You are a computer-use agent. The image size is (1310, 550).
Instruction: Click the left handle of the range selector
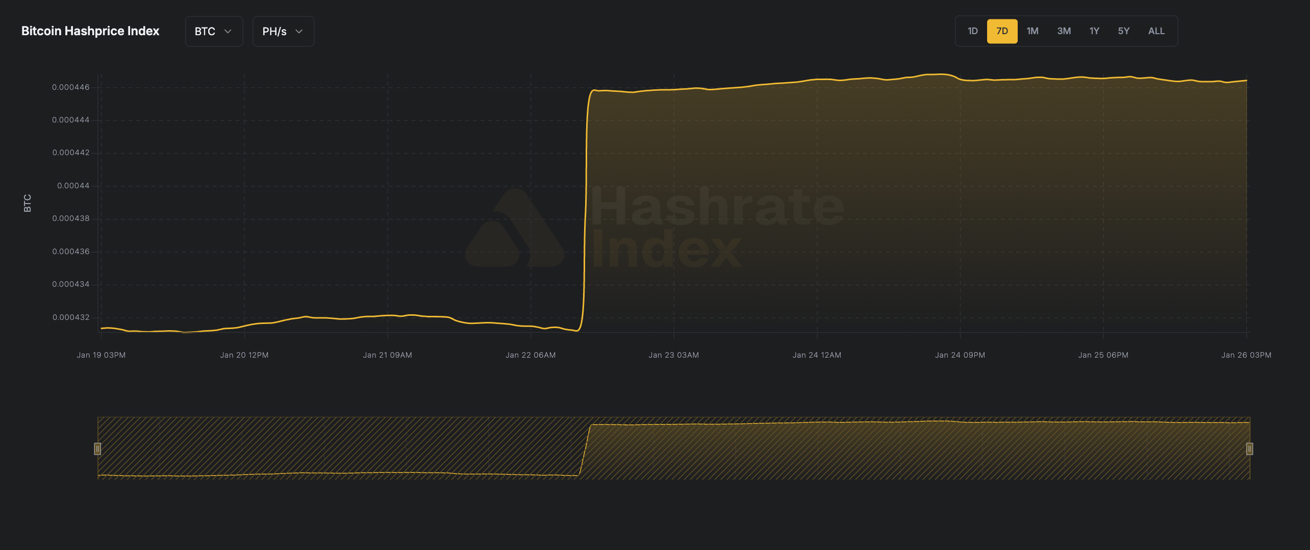click(97, 449)
